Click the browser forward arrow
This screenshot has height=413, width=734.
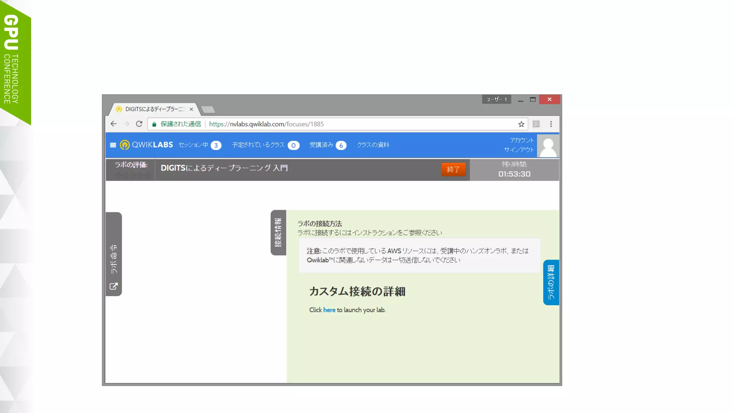(126, 124)
